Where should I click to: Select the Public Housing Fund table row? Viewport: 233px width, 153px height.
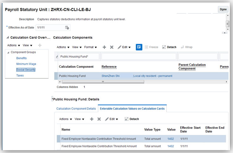(x=141, y=76)
